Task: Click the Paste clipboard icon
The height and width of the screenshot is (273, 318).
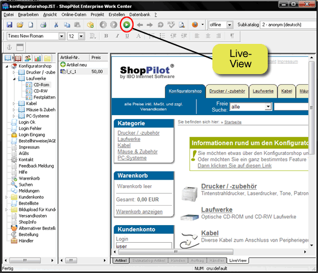Action: tap(77, 25)
